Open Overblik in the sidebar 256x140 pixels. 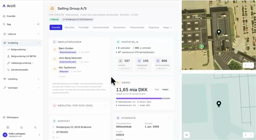point(9,16)
